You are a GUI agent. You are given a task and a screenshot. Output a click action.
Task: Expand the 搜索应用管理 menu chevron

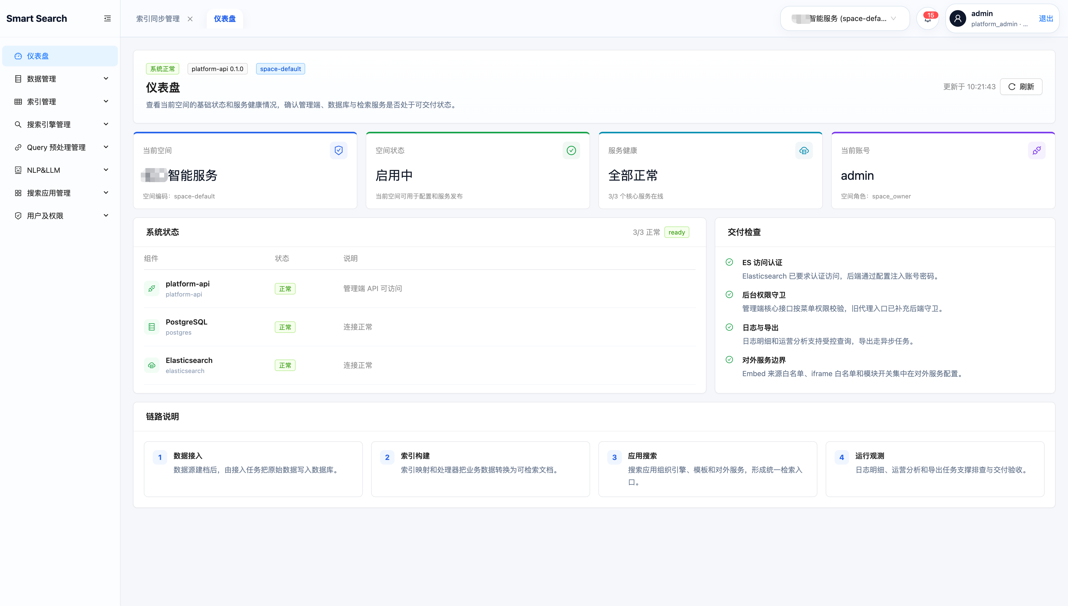coord(106,193)
